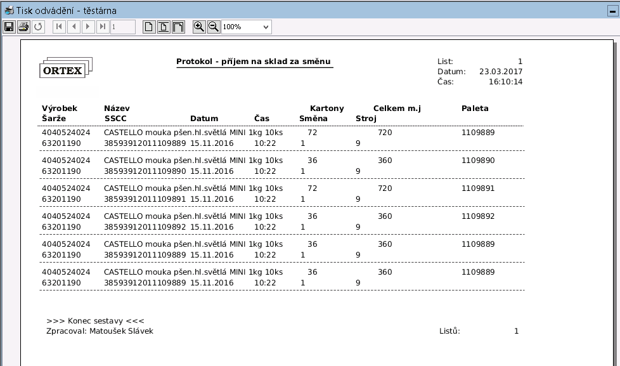This screenshot has width=620, height=366.
Task: Open the 100% zoom level dropdown
Action: coord(246,27)
